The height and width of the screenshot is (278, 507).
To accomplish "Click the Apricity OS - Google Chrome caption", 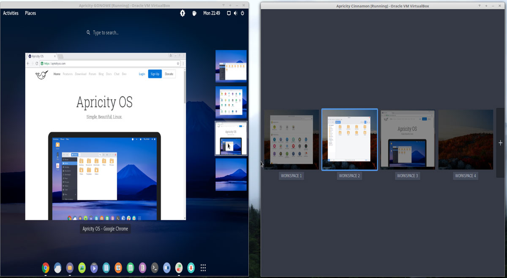I will (105, 229).
